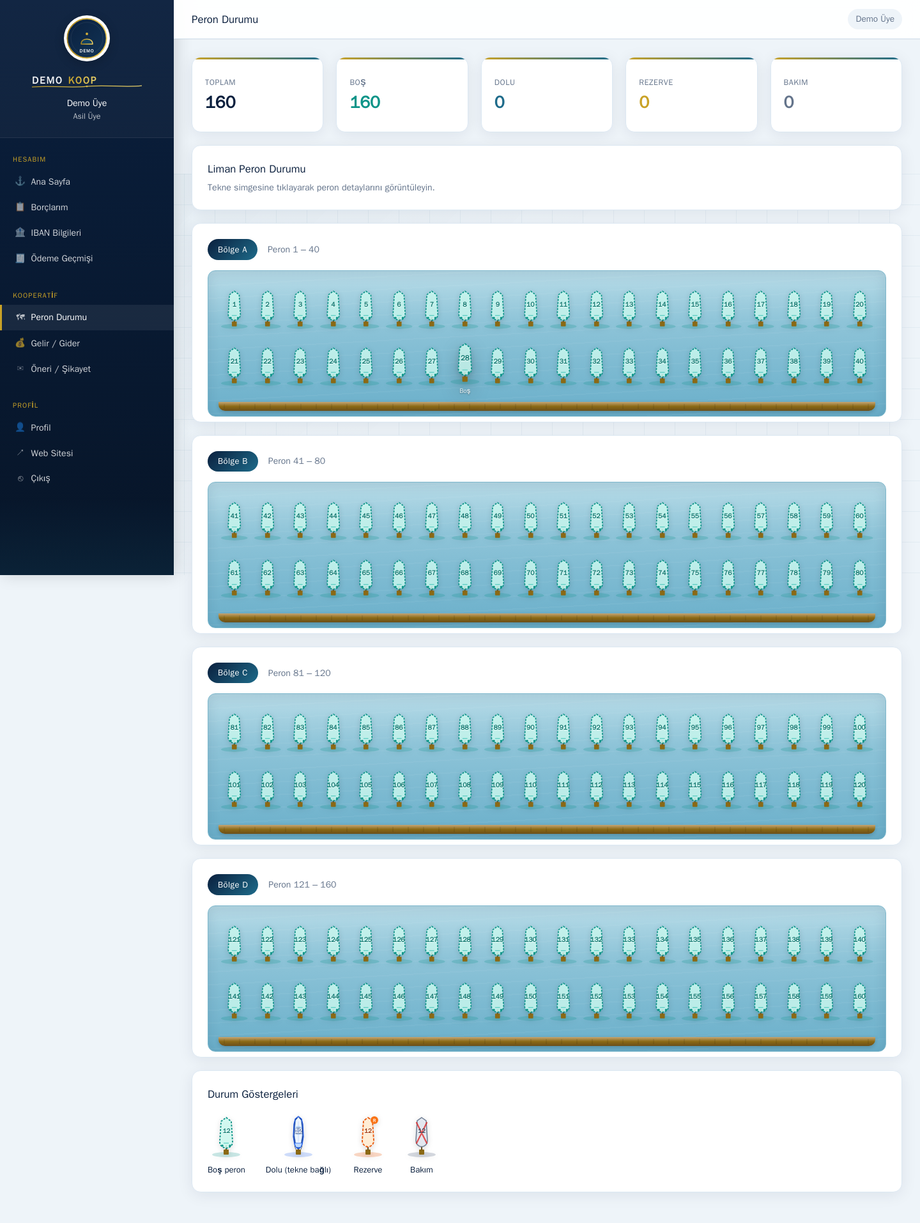Viewport: 920px width, 1223px height.
Task: Click the Bölge C badge
Action: coord(233,673)
